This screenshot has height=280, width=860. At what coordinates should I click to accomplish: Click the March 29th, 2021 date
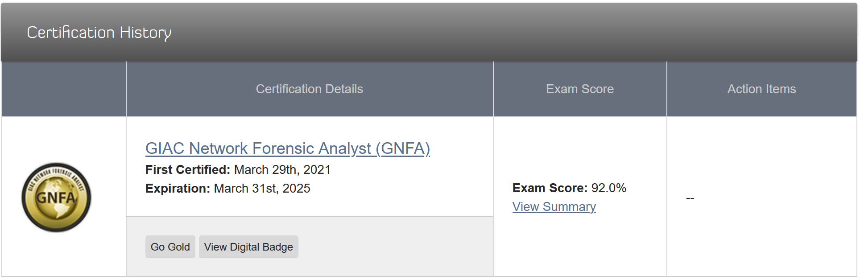tap(282, 170)
